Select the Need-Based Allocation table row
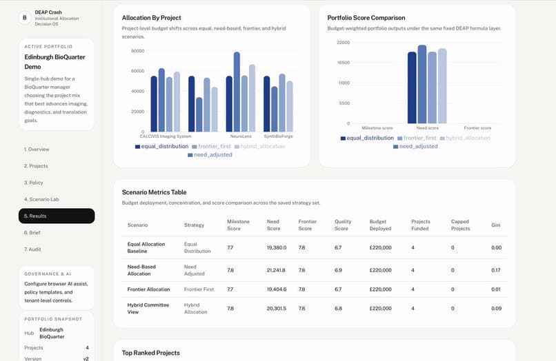This screenshot has width=556, height=361. [315, 270]
